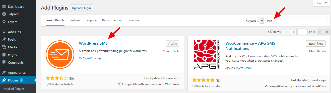
Task: Click the Comments bubble icon
Action: [4, 62]
